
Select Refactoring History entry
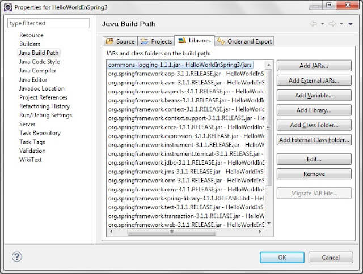pyautogui.click(x=44, y=106)
